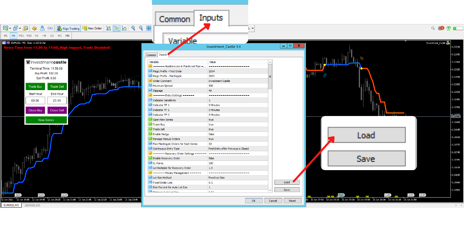Screen dimensions: 464x232
Task: Open the Enable Hedge value 'false'
Action: [x=238, y=134]
